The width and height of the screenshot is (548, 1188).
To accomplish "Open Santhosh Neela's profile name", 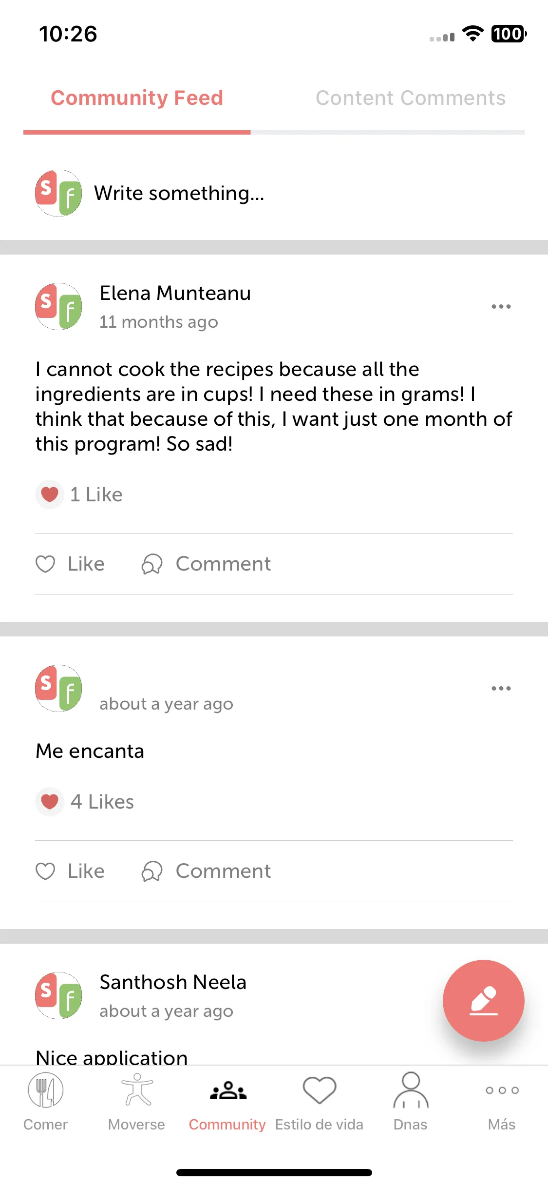I will click(173, 982).
